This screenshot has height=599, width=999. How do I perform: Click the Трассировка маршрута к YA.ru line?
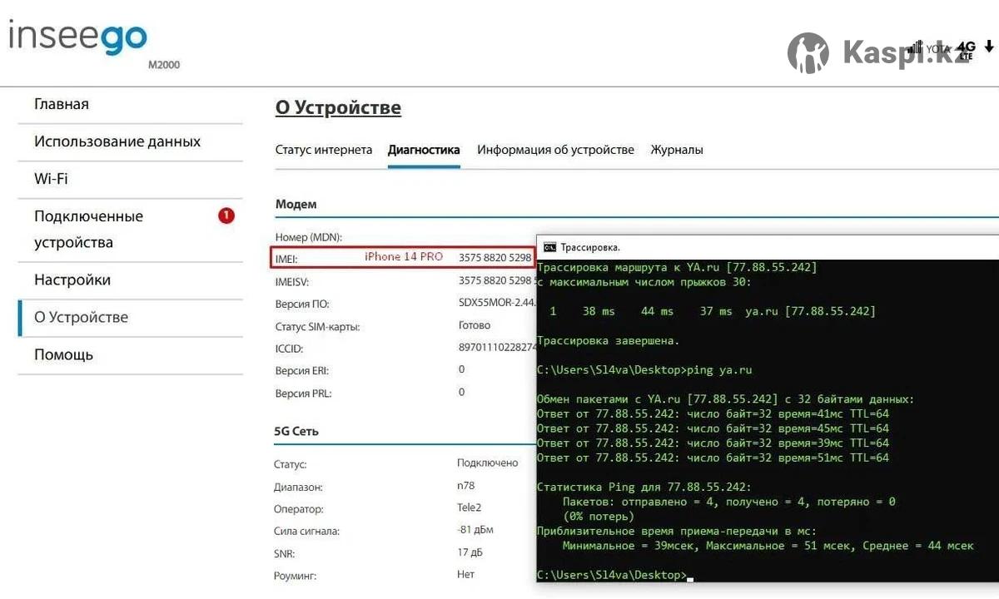tap(677, 267)
